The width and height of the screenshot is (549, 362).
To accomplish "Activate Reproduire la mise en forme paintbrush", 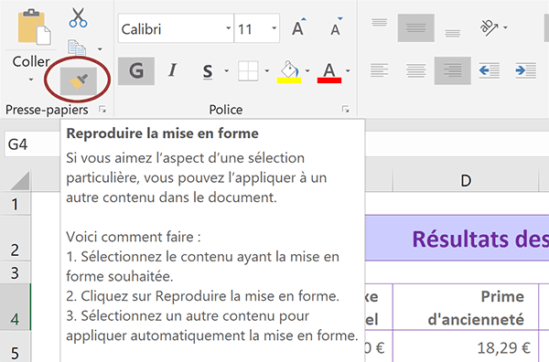I will pos(79,81).
